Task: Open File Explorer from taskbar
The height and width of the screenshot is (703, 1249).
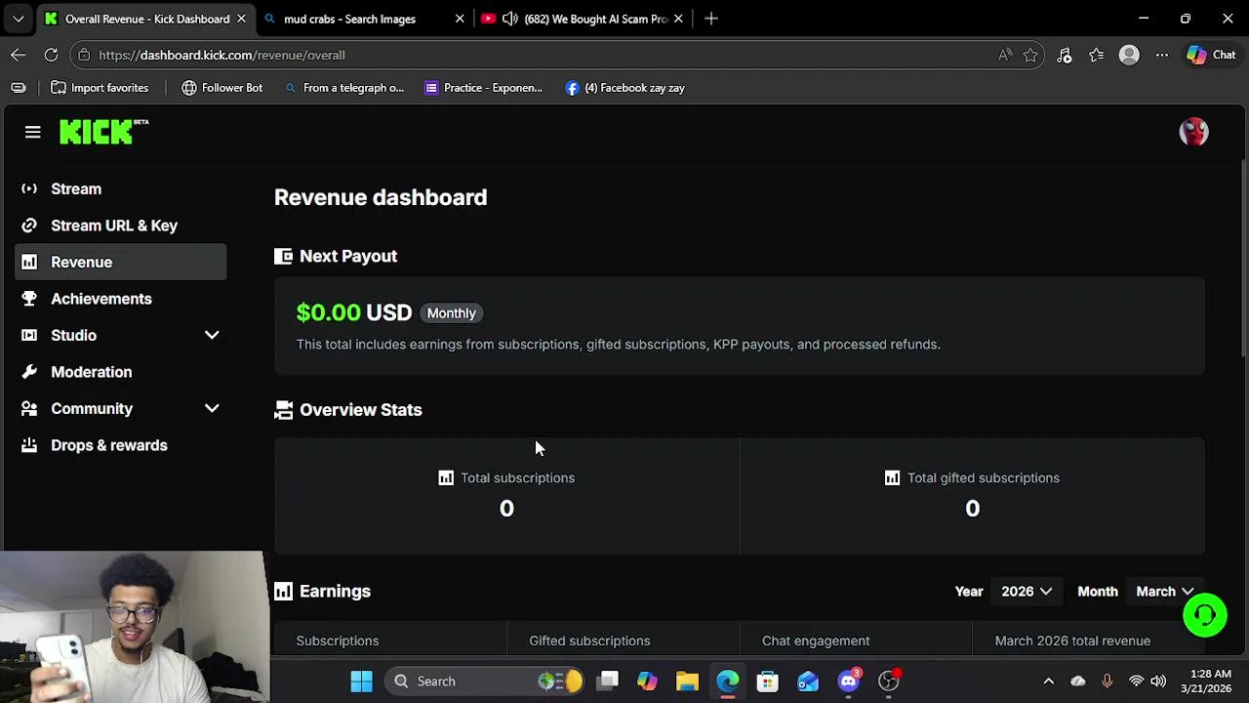Action: [x=687, y=682]
